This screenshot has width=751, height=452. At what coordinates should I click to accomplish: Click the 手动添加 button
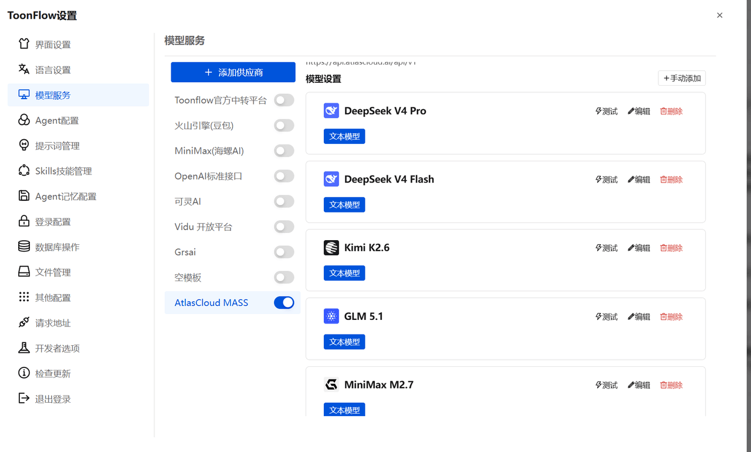682,78
